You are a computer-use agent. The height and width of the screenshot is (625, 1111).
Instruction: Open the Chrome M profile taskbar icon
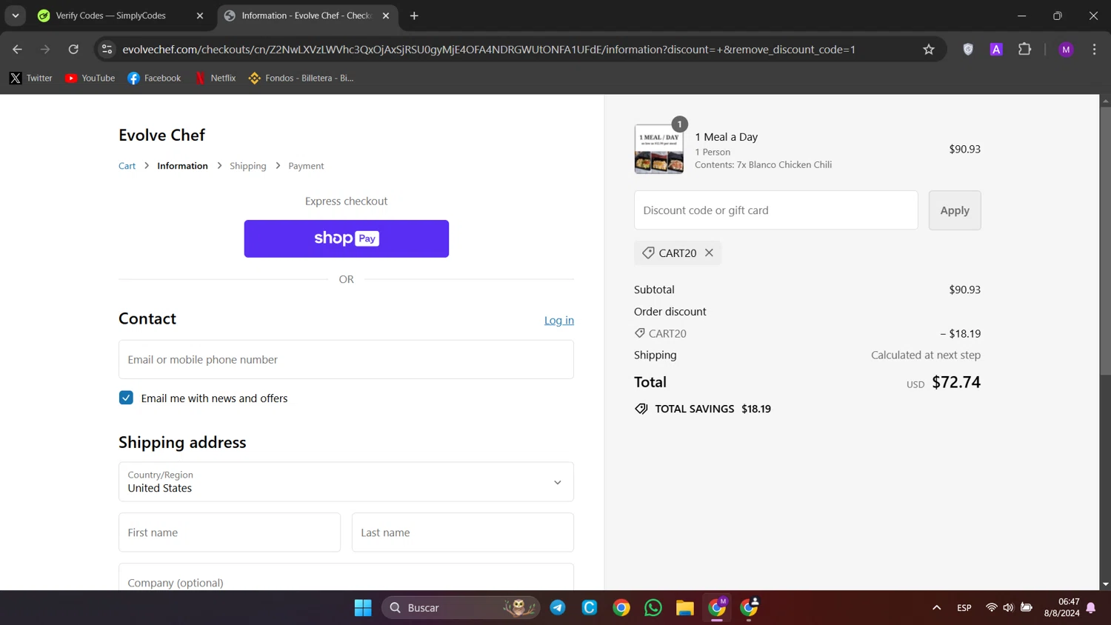(x=717, y=608)
